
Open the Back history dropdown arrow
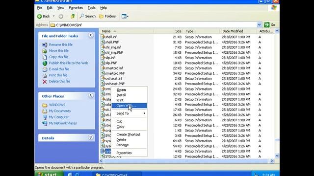(x=53, y=16)
